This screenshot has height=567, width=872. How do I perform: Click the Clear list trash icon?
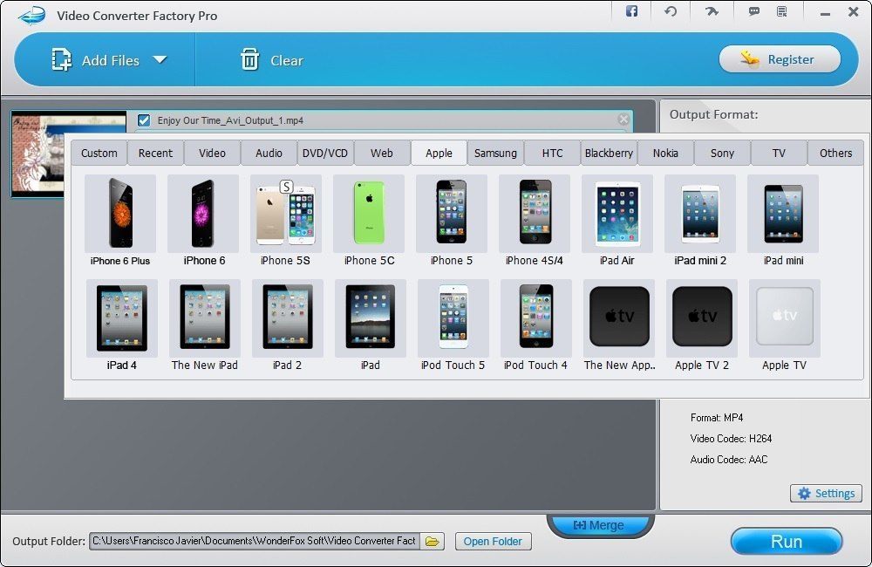click(250, 59)
